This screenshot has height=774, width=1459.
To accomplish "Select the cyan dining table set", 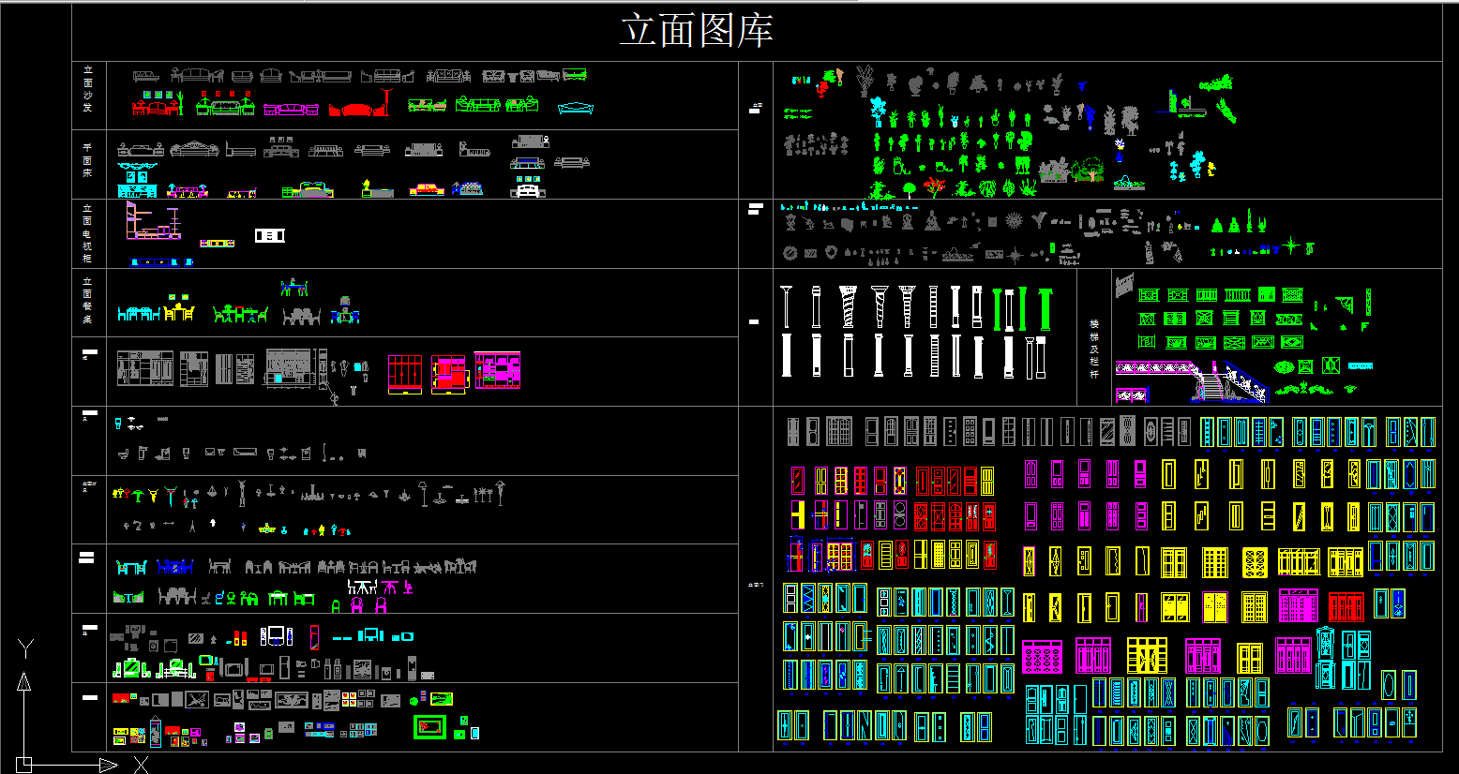I will pos(138,314).
